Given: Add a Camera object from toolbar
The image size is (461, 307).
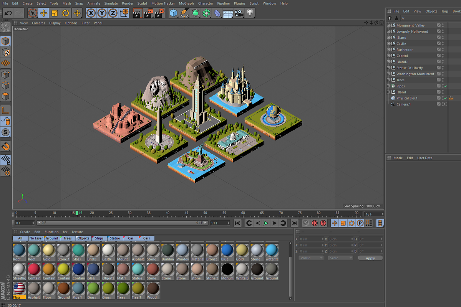Looking at the screenshot, I should pos(239,13).
